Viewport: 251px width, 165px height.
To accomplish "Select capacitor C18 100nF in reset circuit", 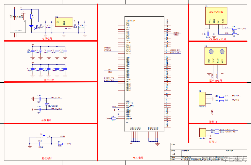I will tap(40, 144).
